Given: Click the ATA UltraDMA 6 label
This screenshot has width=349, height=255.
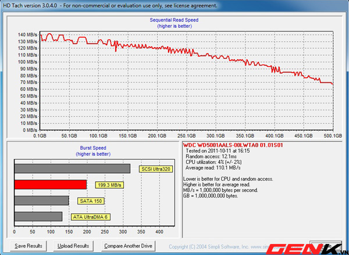Looking at the screenshot, I should click(x=91, y=217).
